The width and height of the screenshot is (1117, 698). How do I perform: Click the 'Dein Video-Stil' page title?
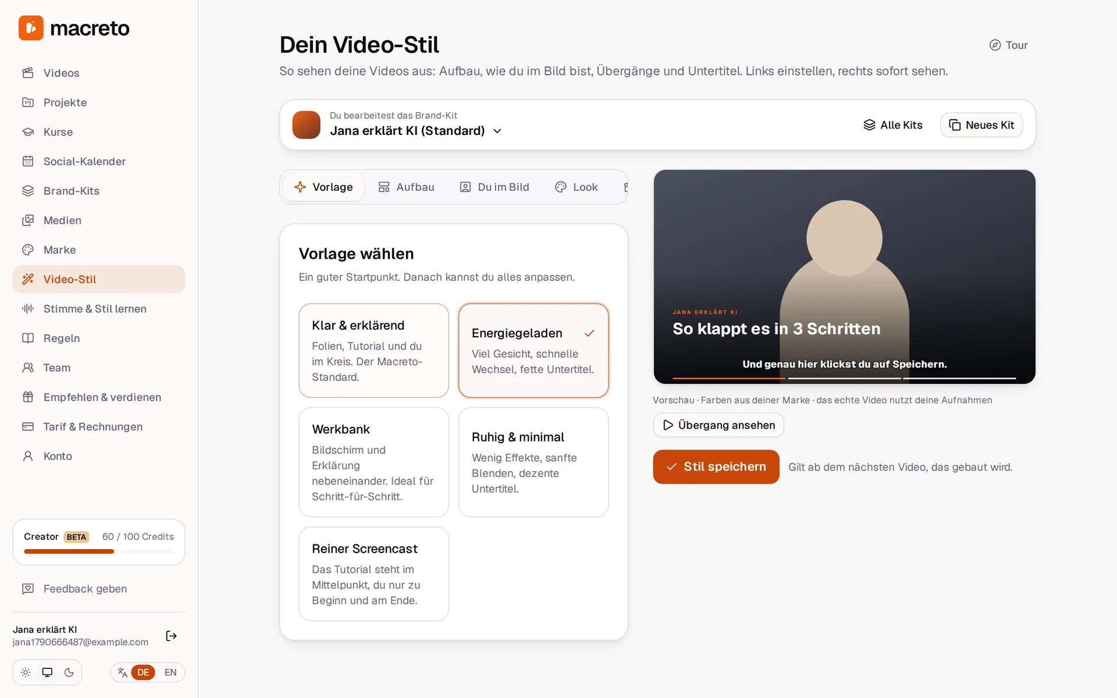pos(359,45)
